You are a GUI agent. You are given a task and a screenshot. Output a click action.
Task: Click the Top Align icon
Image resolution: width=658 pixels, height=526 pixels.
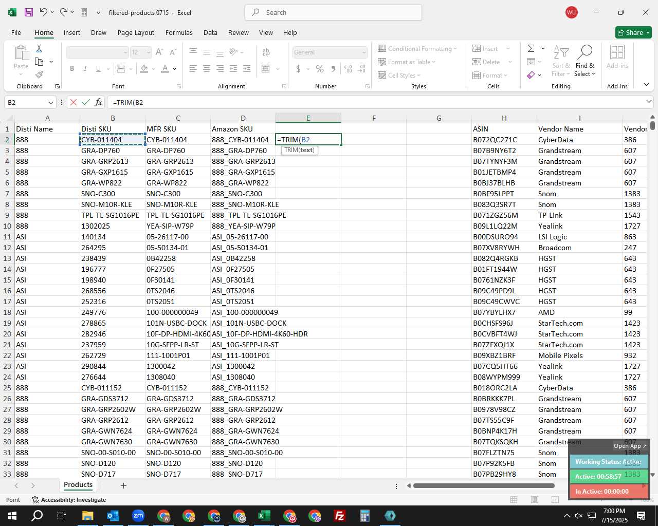pos(193,52)
